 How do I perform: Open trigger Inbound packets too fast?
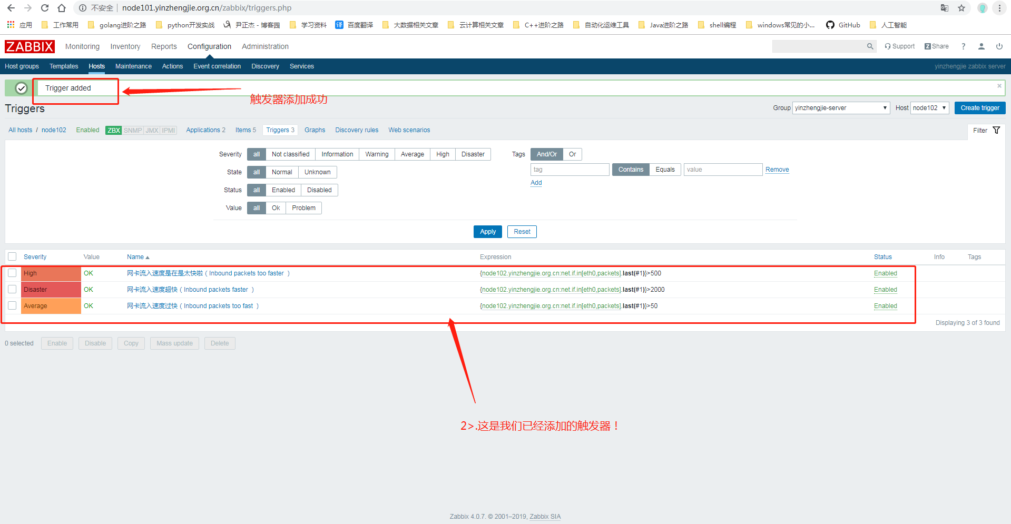[193, 306]
